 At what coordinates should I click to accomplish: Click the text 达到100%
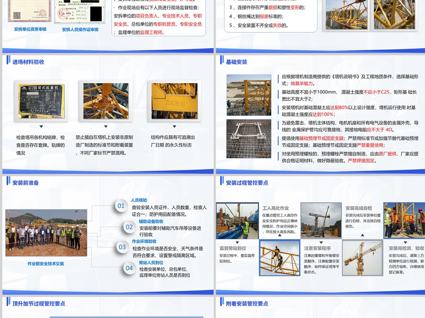click(x=323, y=114)
